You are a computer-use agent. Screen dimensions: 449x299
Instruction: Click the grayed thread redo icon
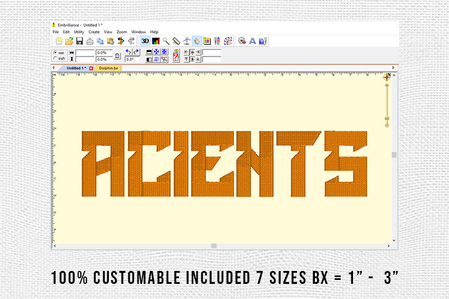point(131,41)
